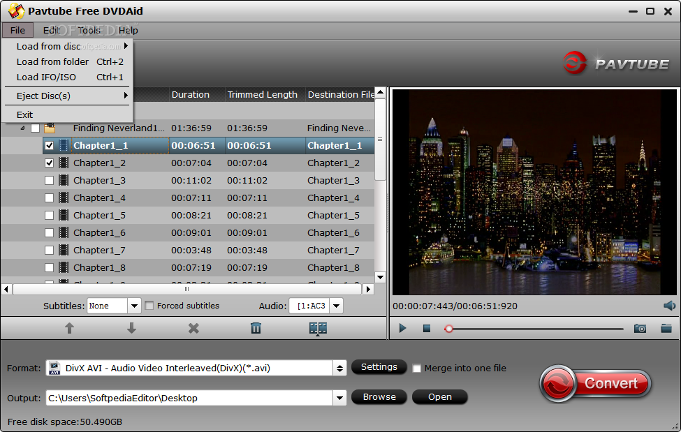
Task: Open the Format dropdown list
Action: 339,368
